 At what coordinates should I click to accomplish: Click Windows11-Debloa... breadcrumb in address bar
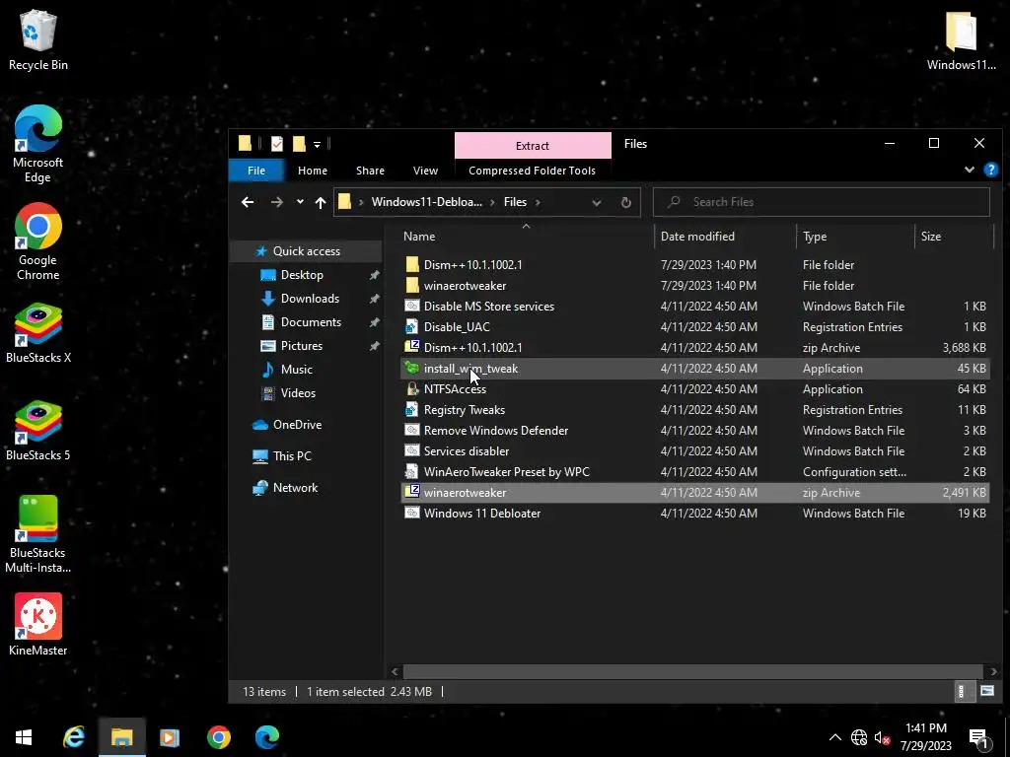pyautogui.click(x=427, y=202)
